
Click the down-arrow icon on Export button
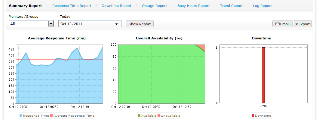297,24
